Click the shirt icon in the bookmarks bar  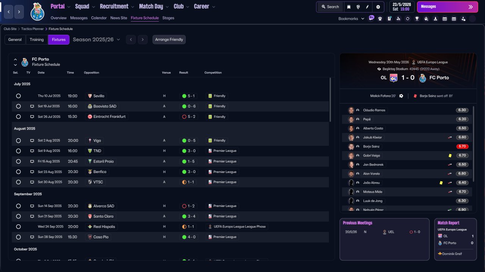click(380, 19)
